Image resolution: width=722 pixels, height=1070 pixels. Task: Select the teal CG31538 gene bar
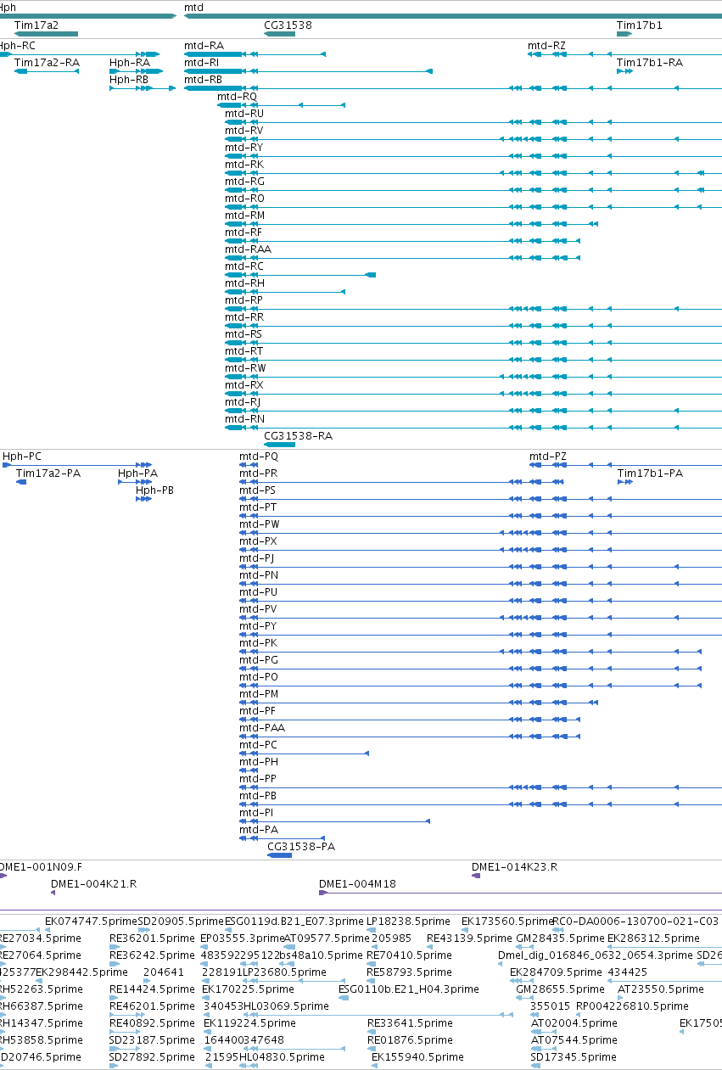(280, 34)
